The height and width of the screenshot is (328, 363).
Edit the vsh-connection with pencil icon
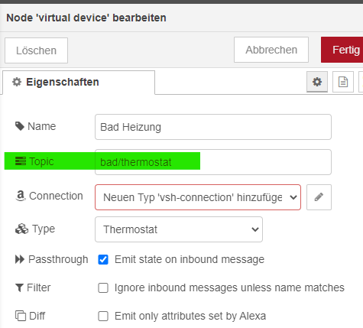pyautogui.click(x=319, y=197)
